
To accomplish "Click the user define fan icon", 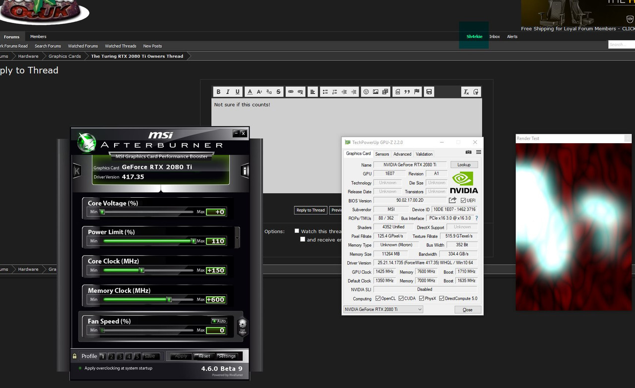I will [x=243, y=327].
